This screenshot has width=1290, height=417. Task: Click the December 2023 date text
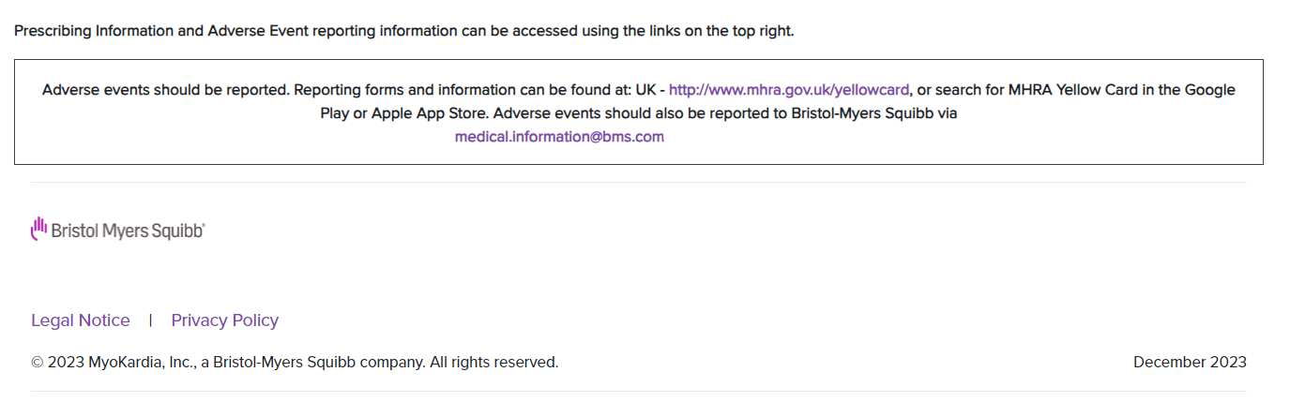click(x=1190, y=362)
